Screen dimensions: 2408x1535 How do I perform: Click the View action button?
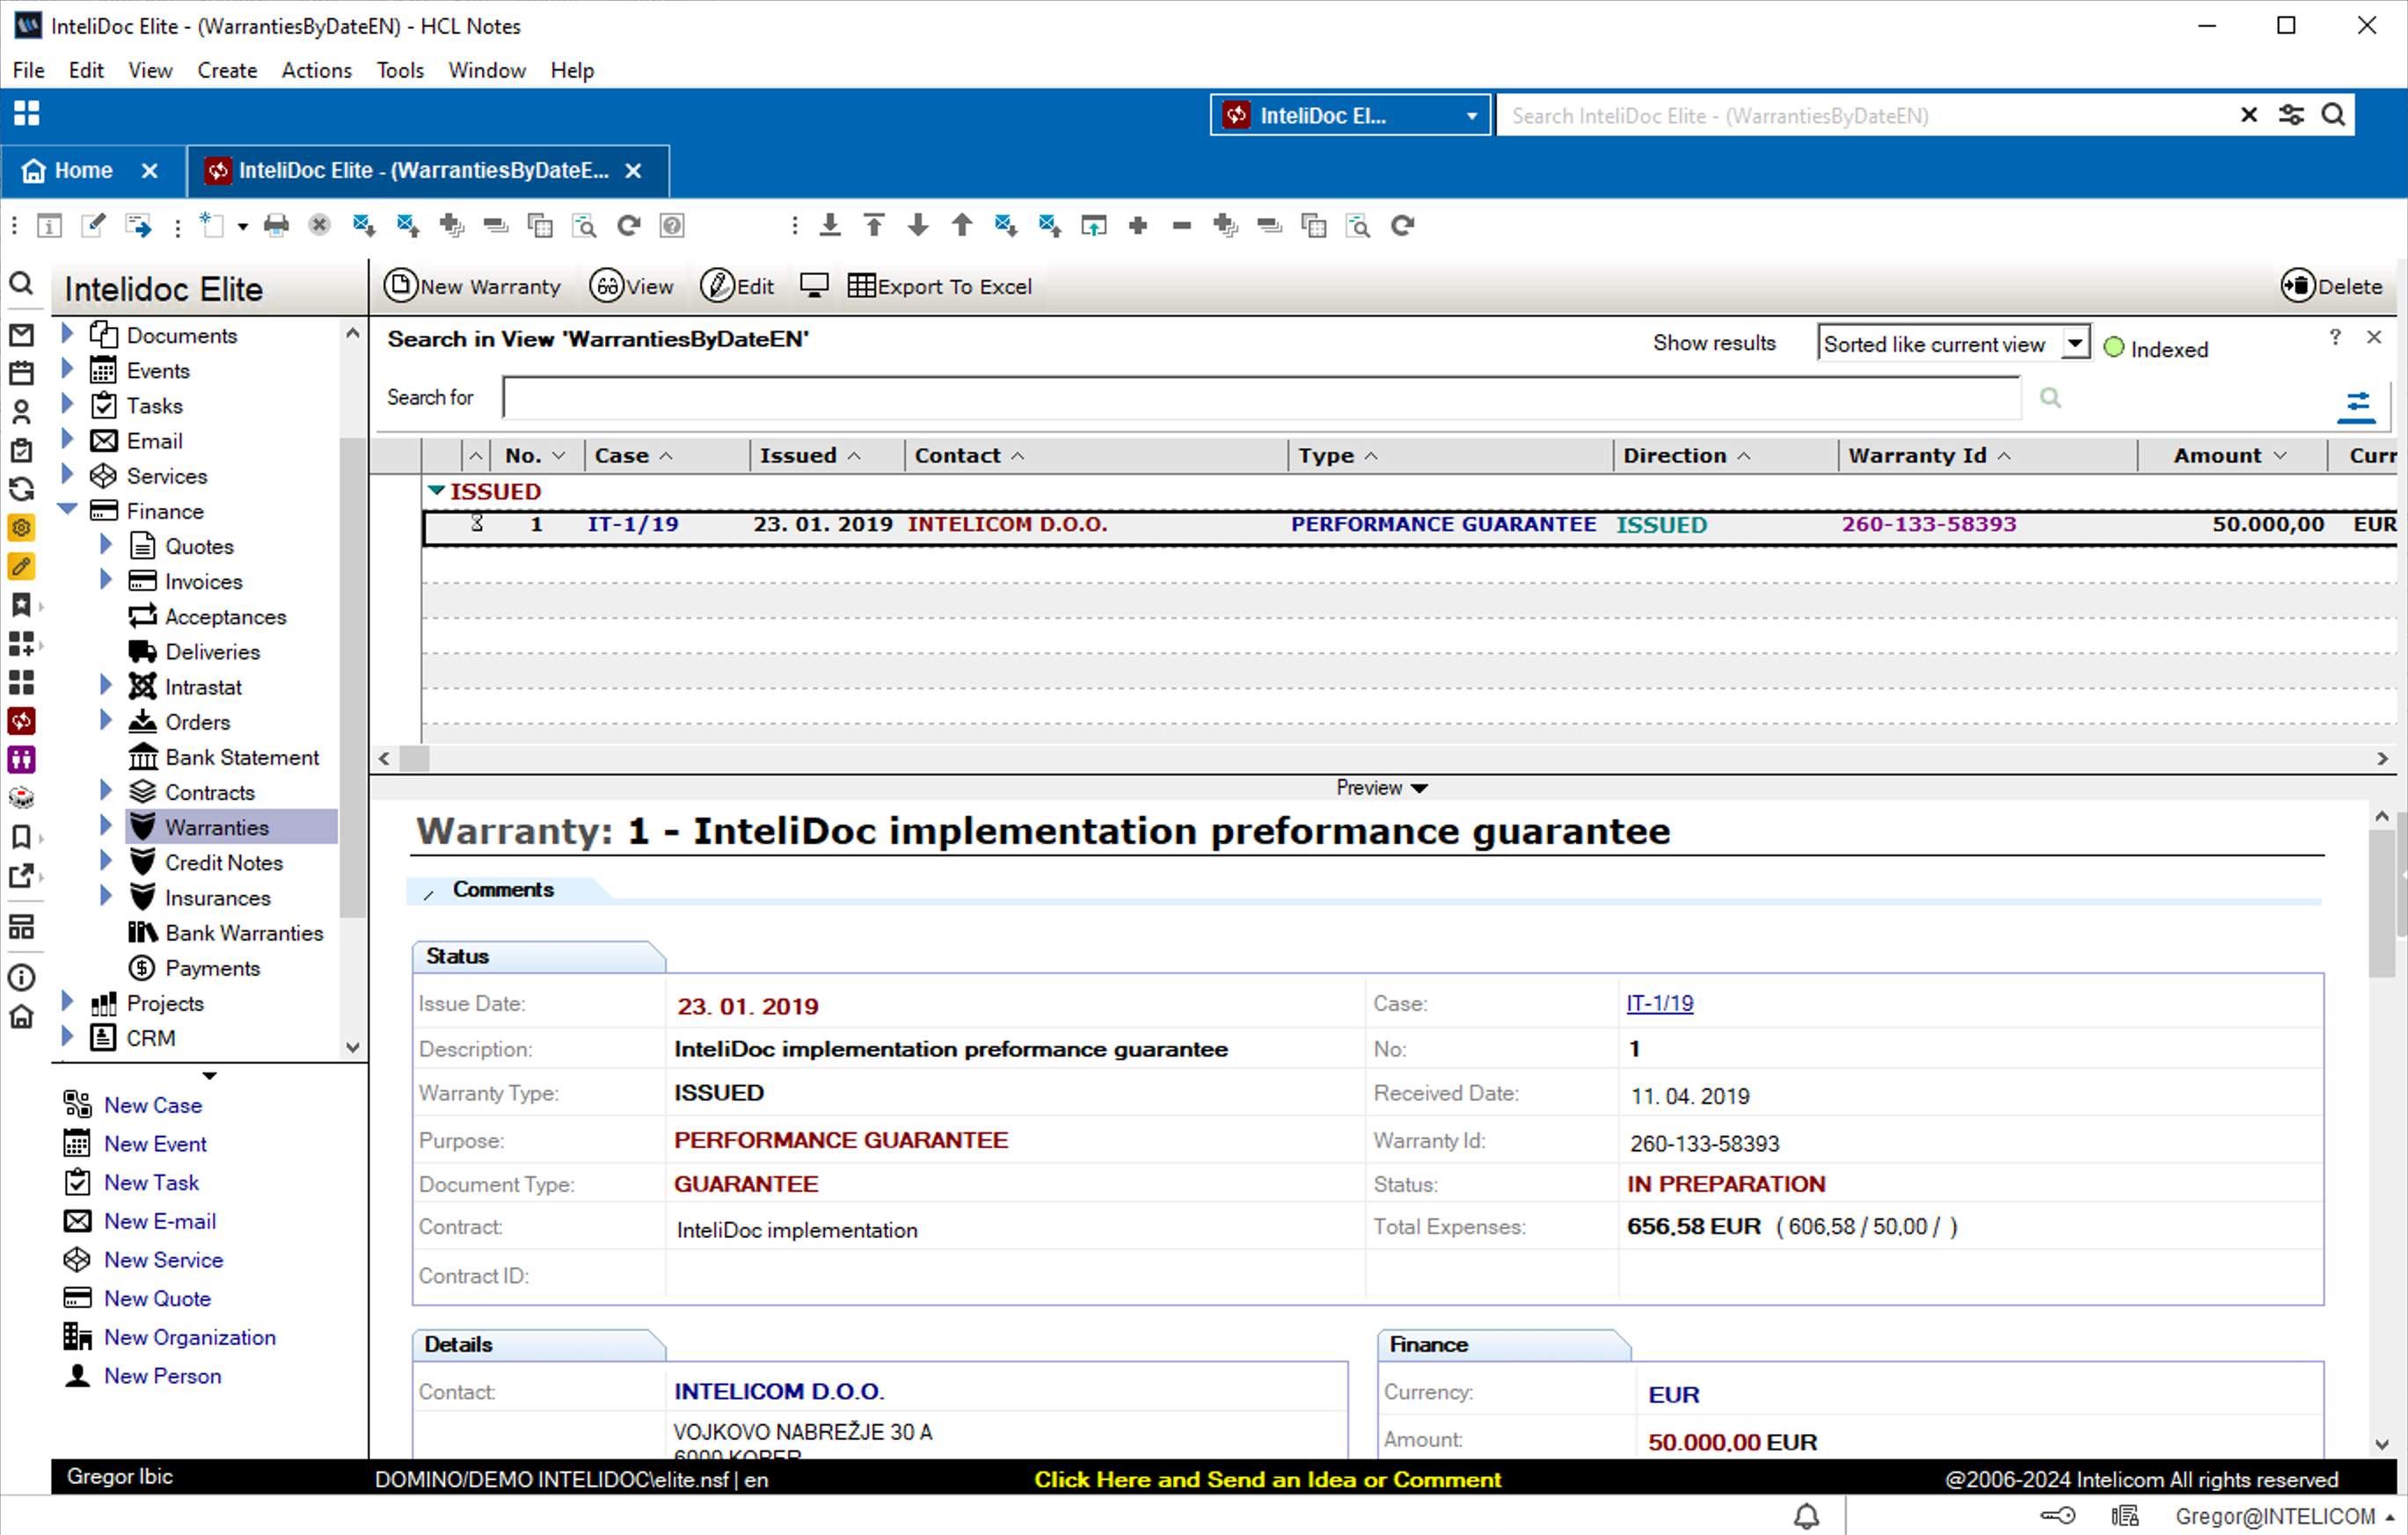(x=632, y=286)
